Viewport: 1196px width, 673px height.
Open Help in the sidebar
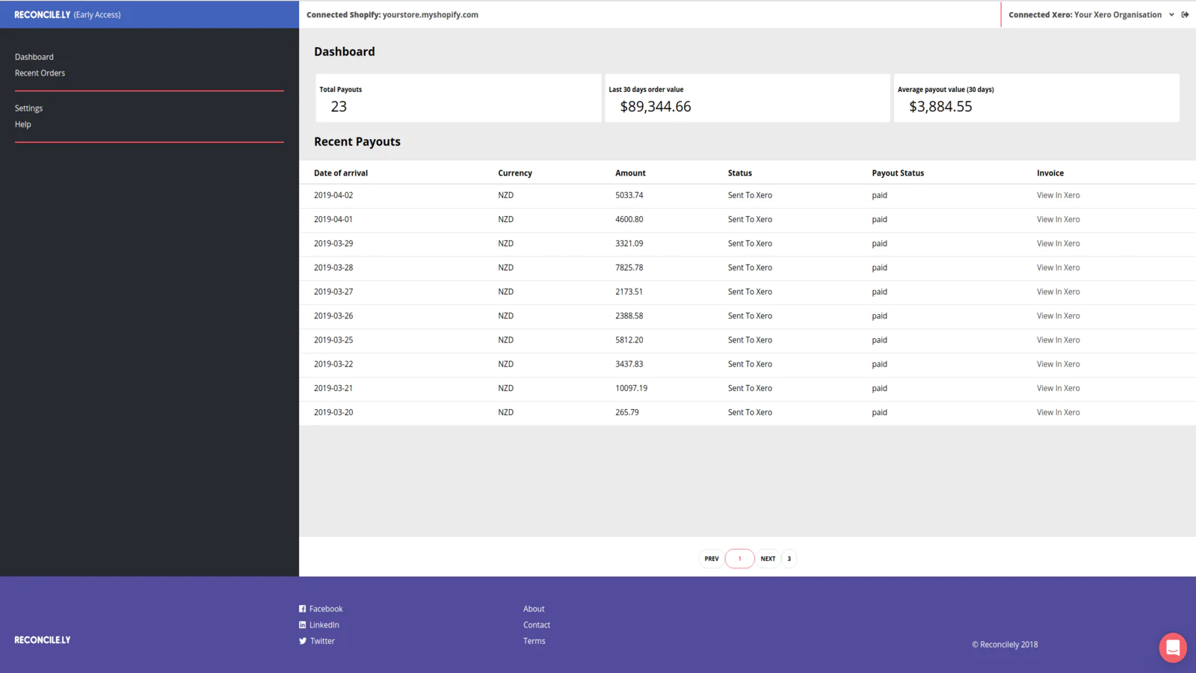[23, 124]
